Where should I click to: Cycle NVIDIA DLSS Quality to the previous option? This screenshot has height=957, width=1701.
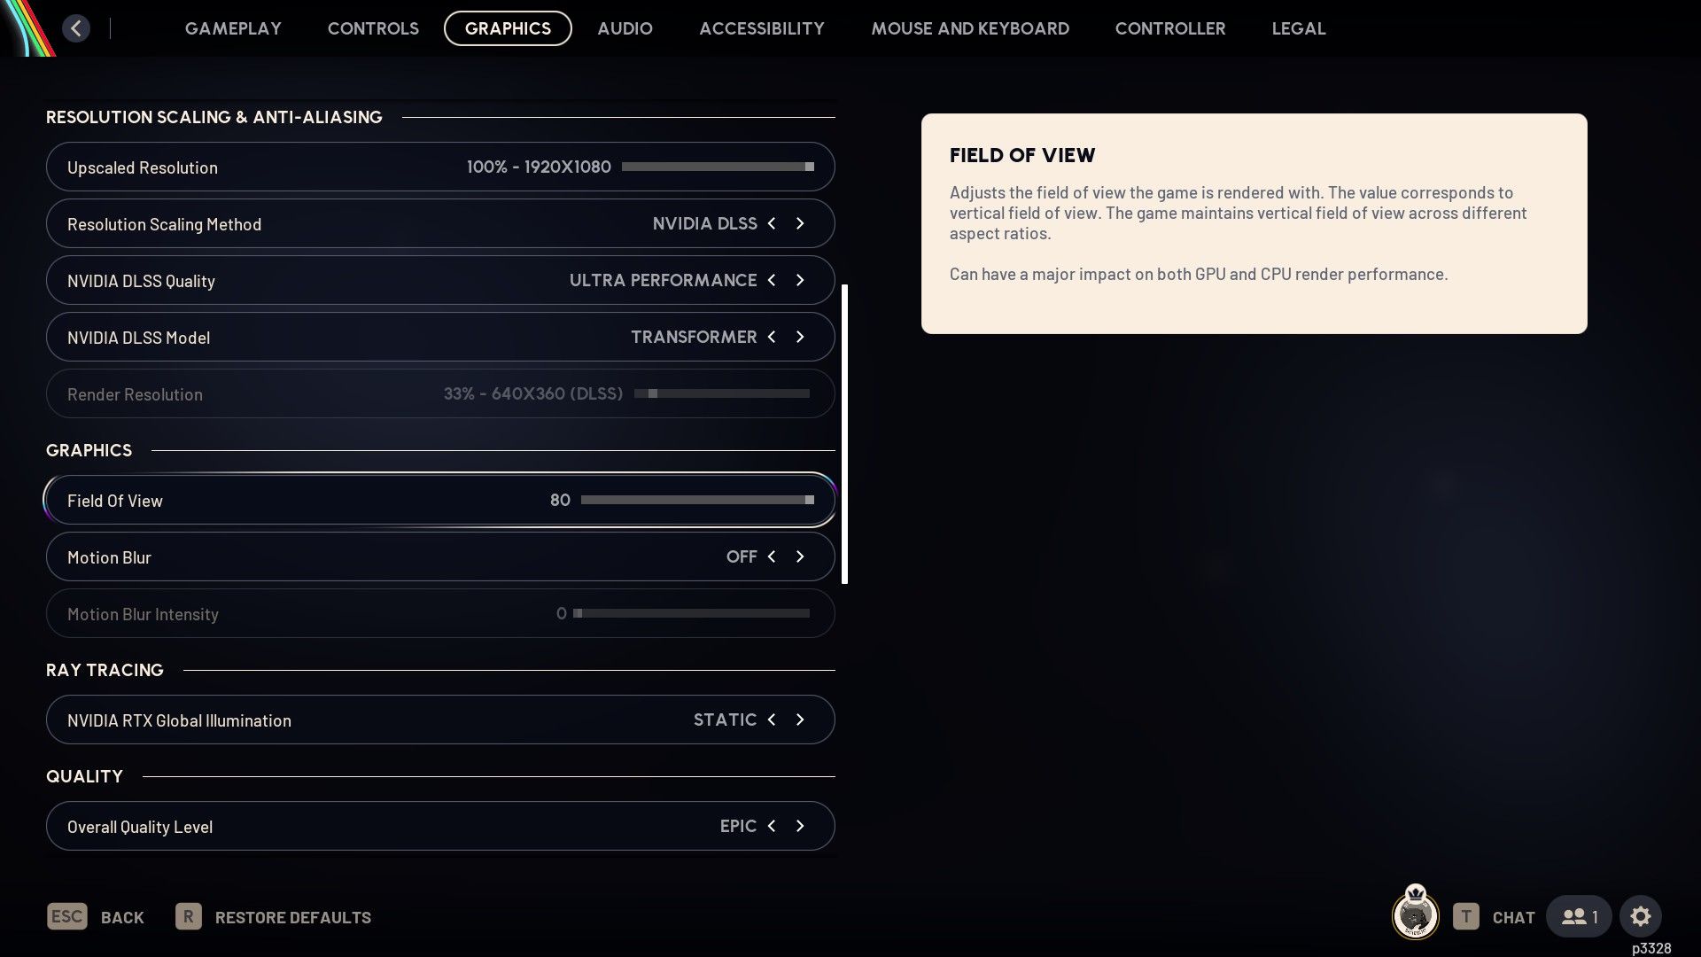772,280
